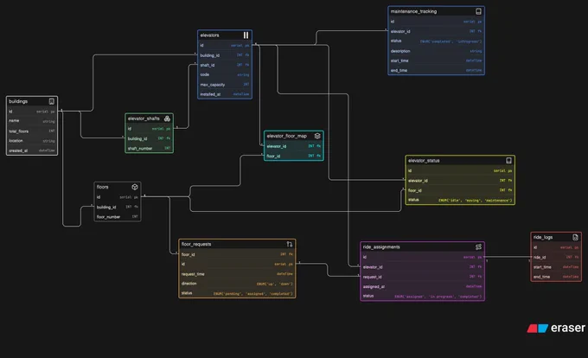The image size is (588, 358).
Task: Click the id field in elevator_status table
Action: point(460,170)
